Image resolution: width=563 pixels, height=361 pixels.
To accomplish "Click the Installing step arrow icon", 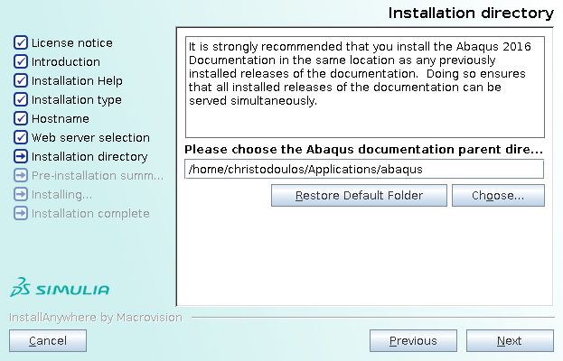I will click(21, 194).
